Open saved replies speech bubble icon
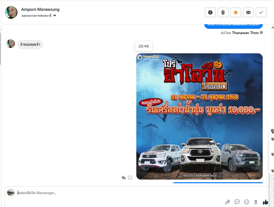This screenshot has height=207, width=274. pyautogui.click(x=237, y=202)
